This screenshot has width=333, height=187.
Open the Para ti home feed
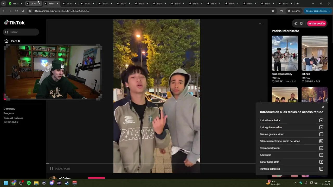[x=12, y=41]
